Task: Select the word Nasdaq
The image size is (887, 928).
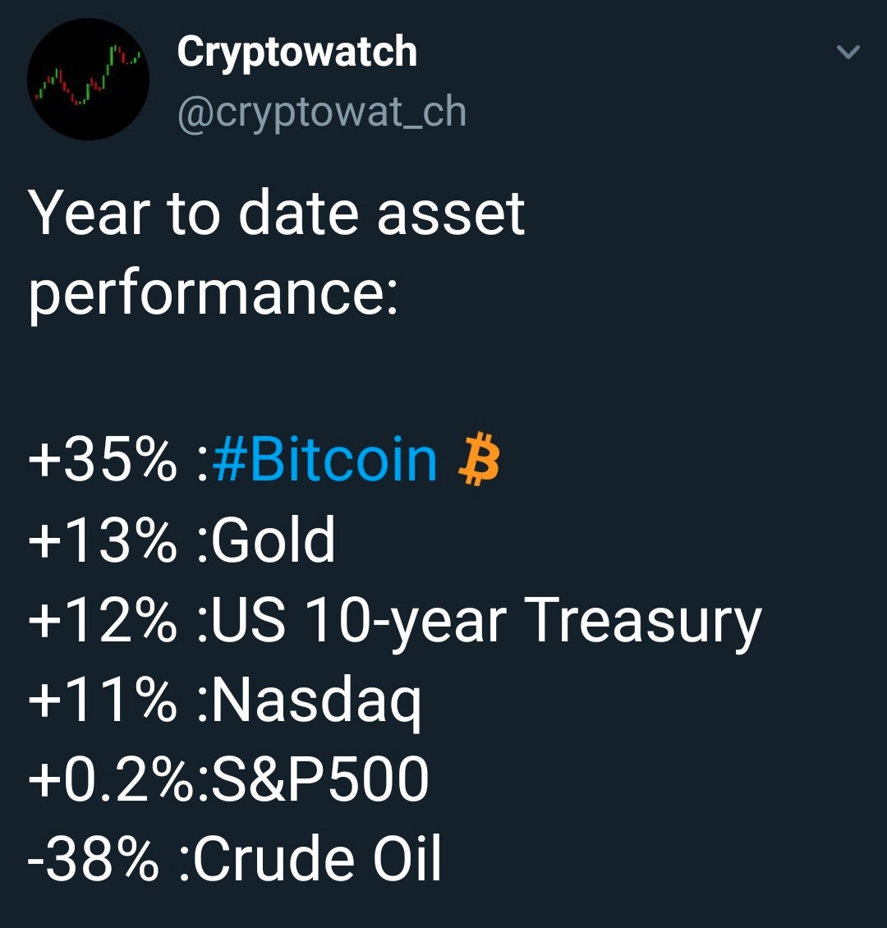Action: pos(316,702)
